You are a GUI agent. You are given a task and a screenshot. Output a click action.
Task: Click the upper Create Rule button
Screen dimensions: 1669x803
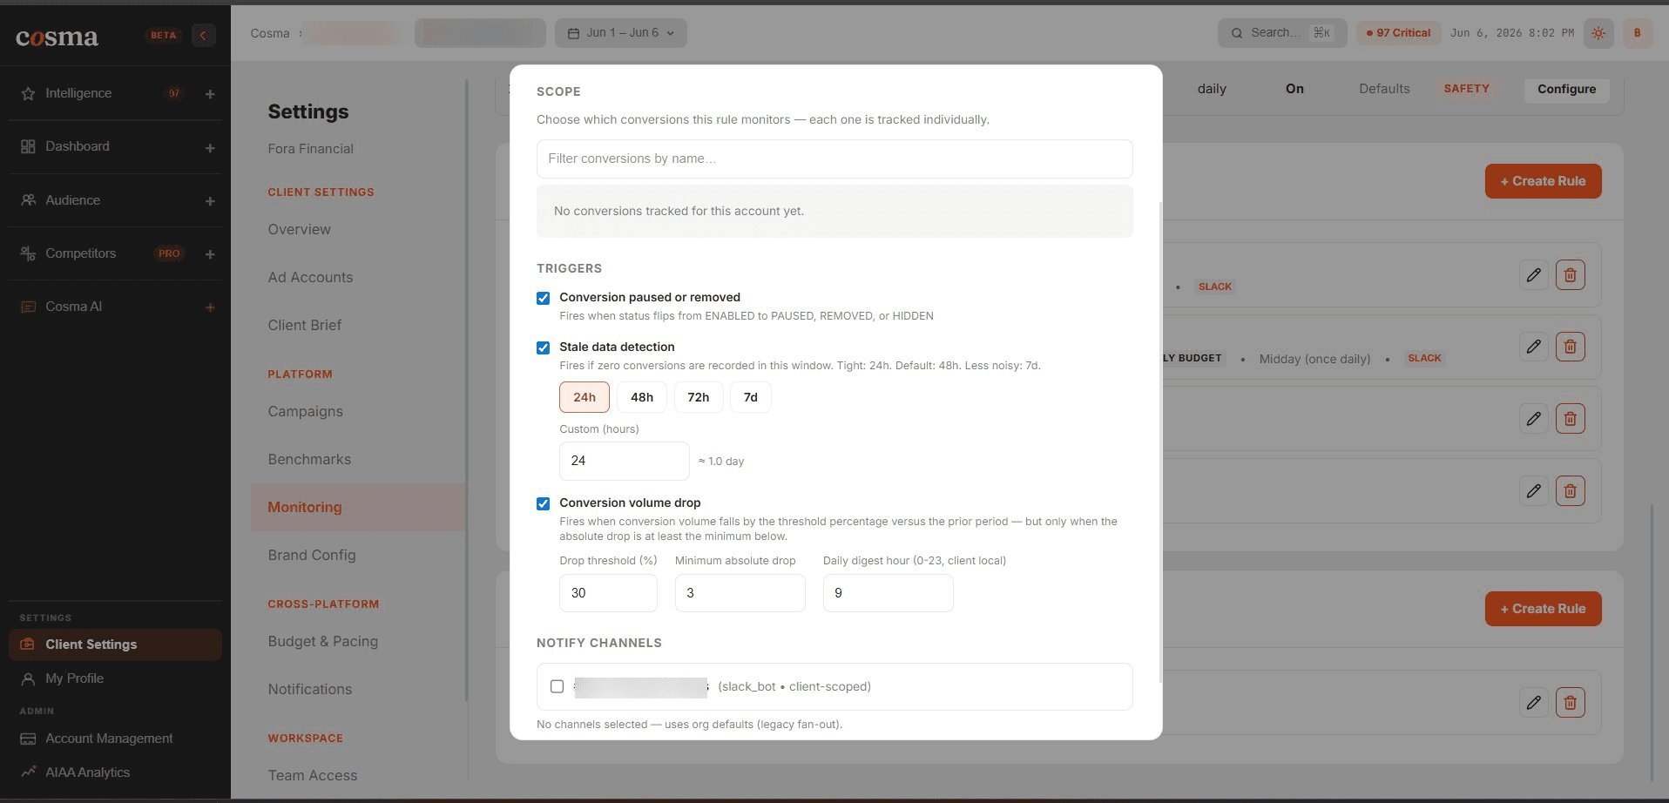click(1543, 181)
